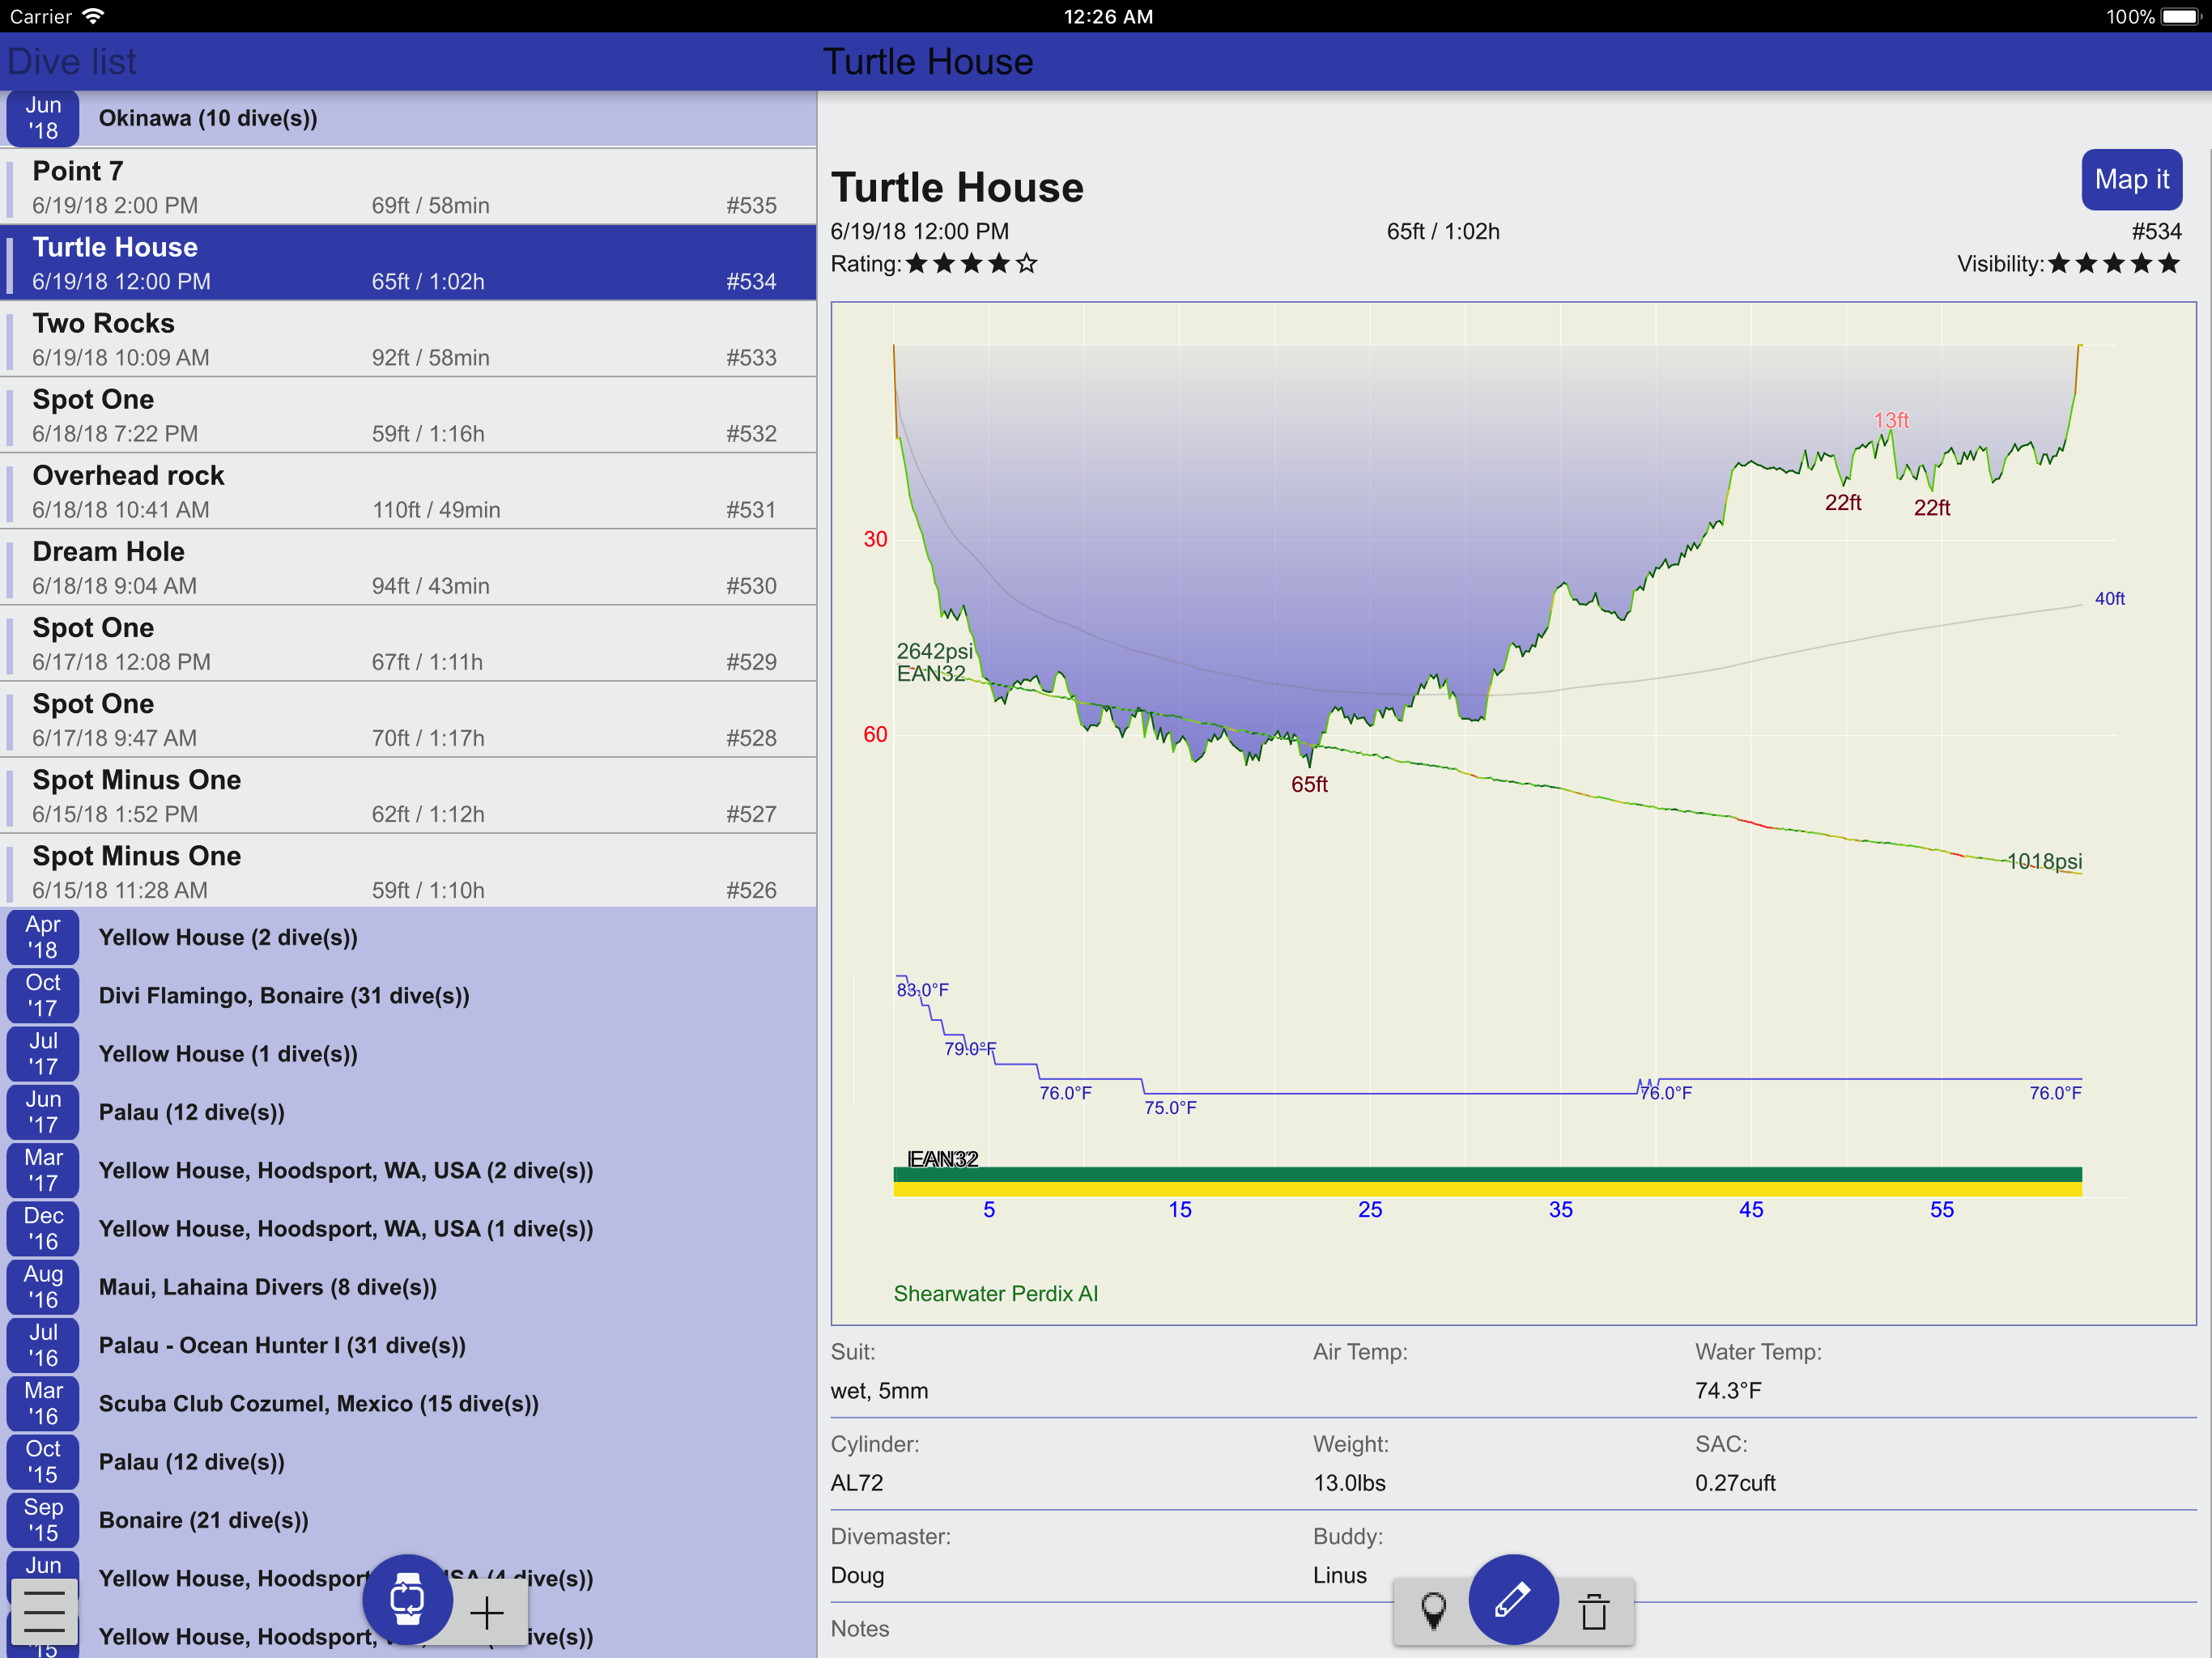Open the hamburger menu button

coord(44,1611)
